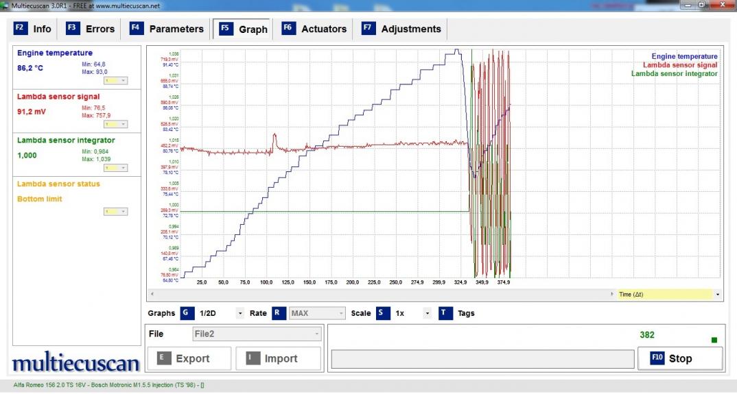The width and height of the screenshot is (737, 394).
Task: Expand the Rate MAX dropdown
Action: [341, 313]
